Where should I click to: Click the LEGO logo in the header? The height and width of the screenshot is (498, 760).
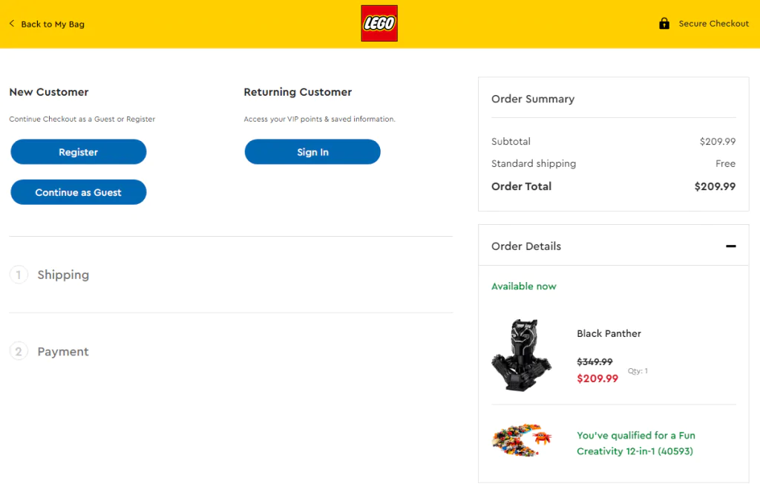(379, 23)
